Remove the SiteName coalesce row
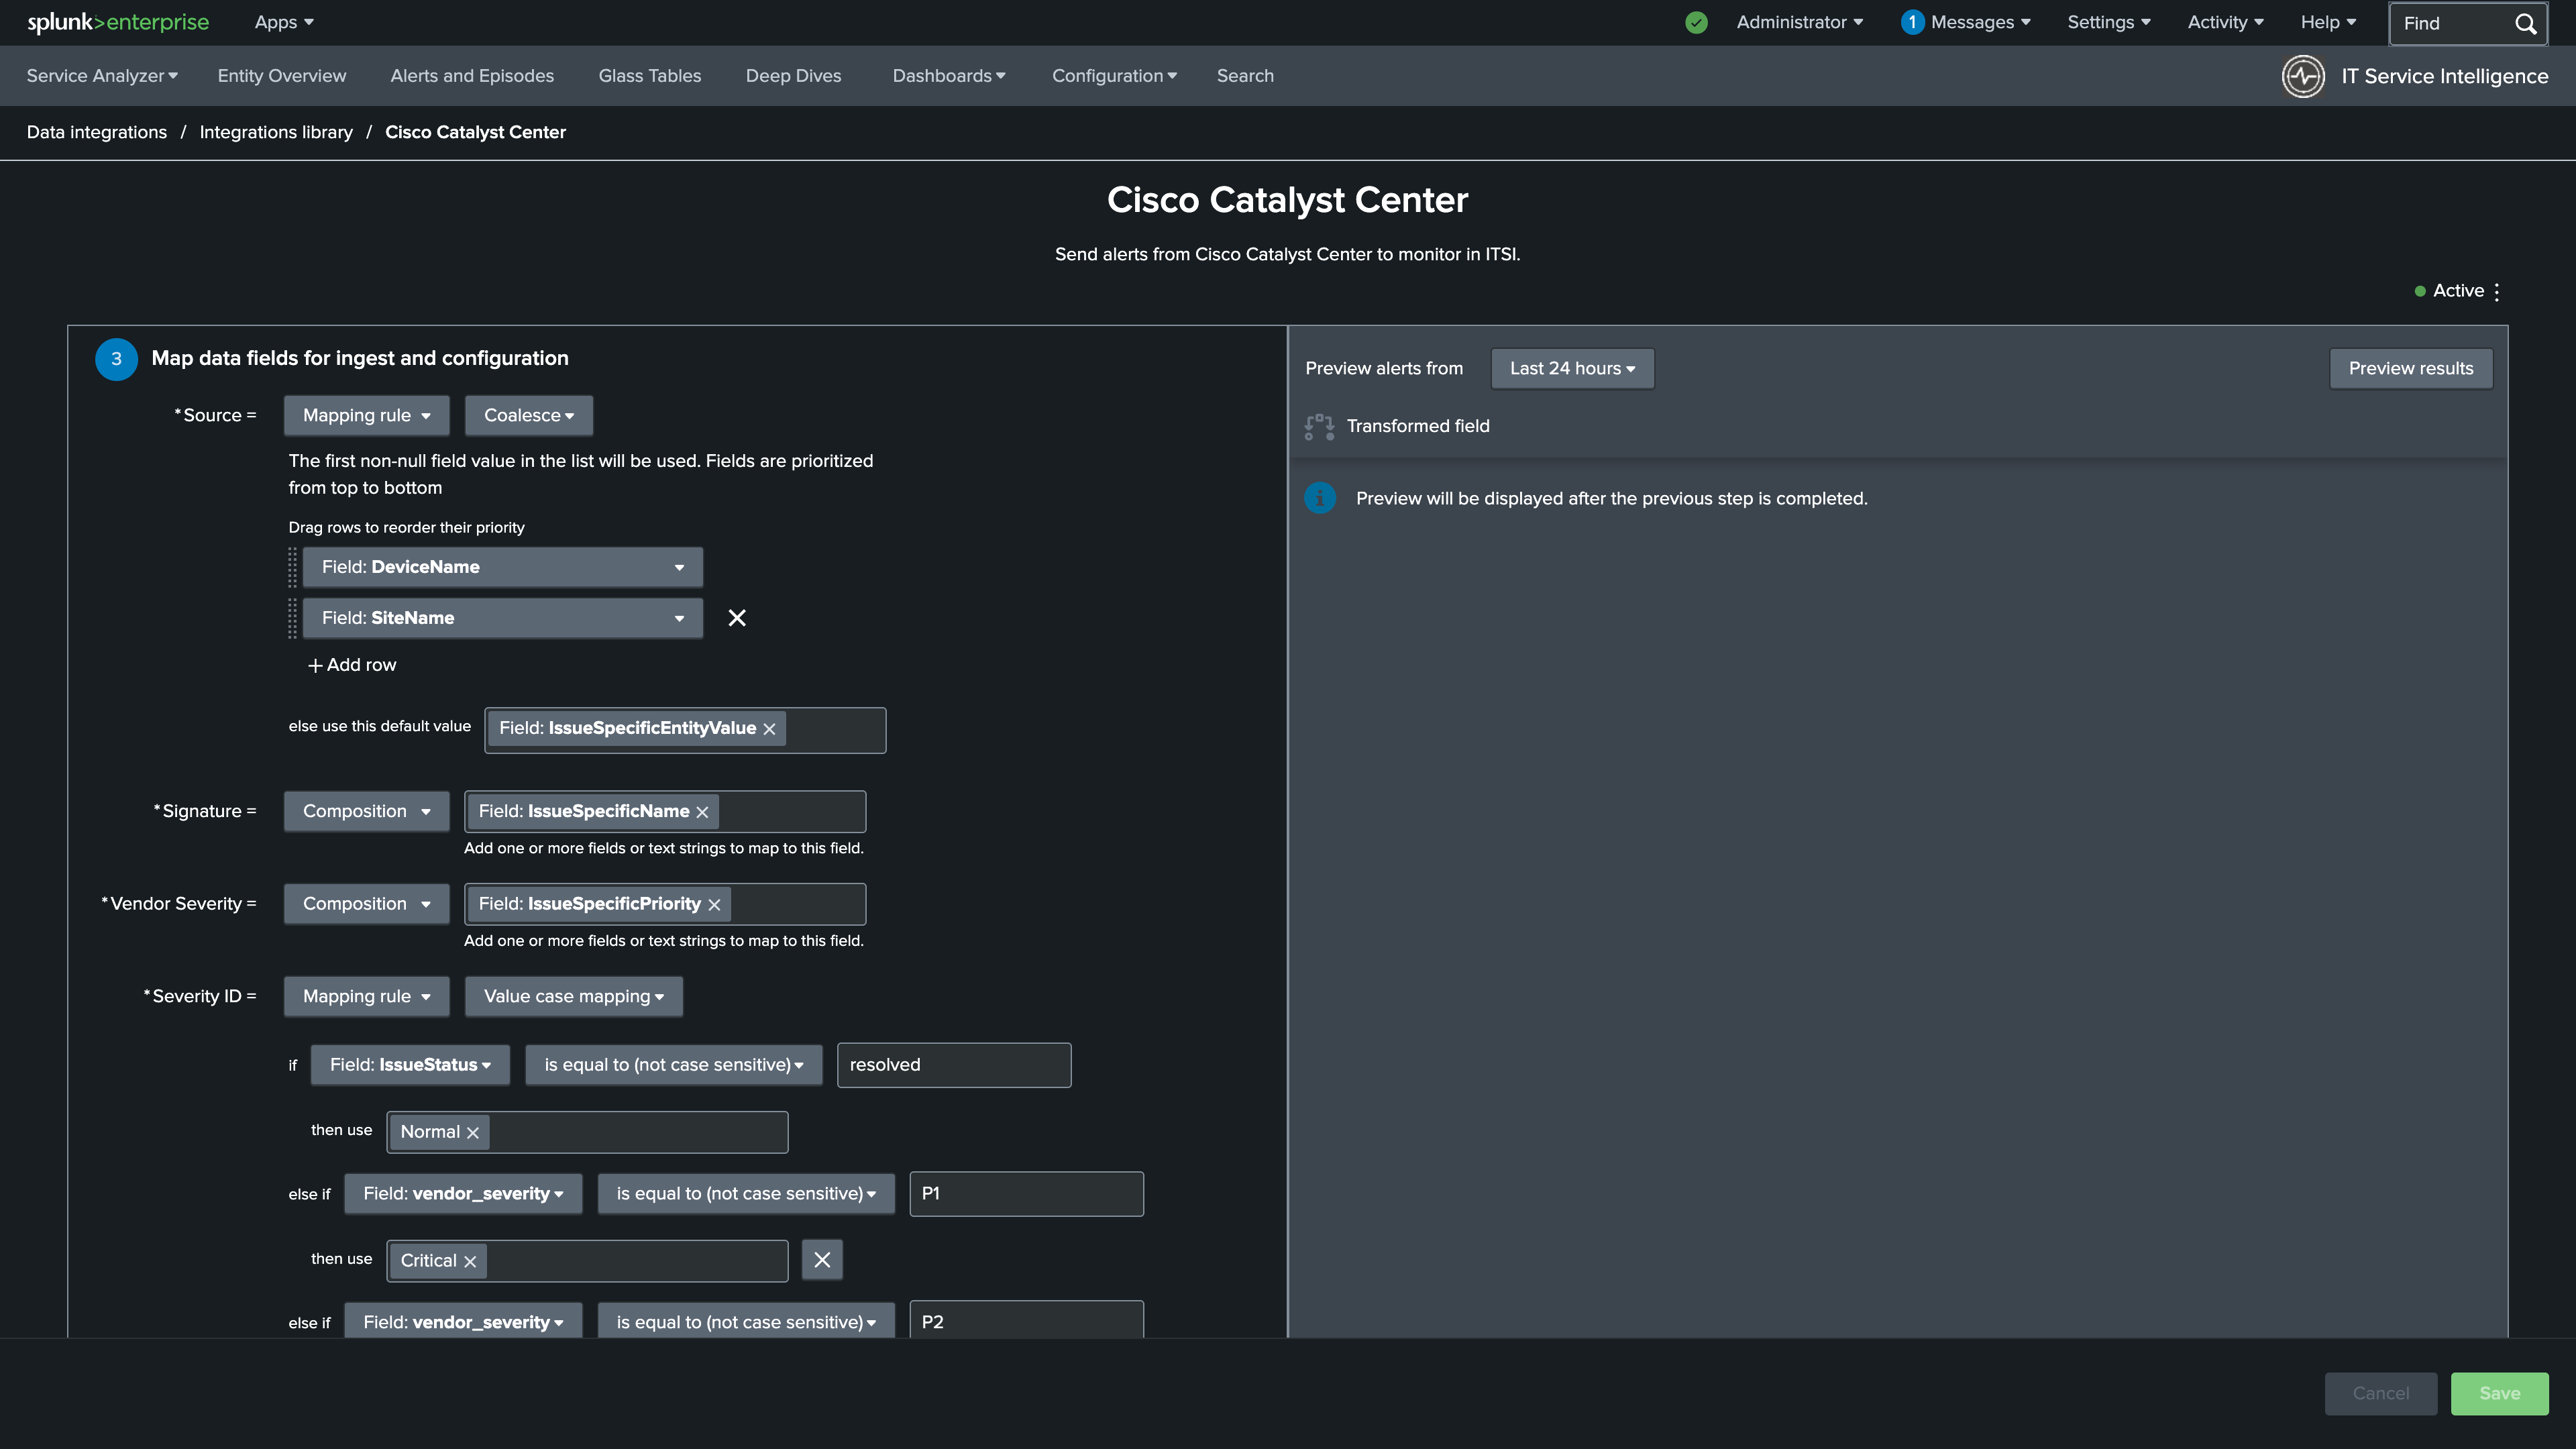2576x1449 pixels. point(737,618)
